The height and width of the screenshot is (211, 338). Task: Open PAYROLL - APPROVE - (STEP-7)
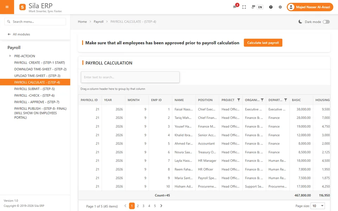pos(37,102)
